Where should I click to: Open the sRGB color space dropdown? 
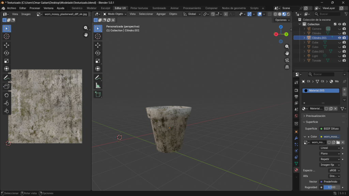pyautogui.click(x=334, y=170)
